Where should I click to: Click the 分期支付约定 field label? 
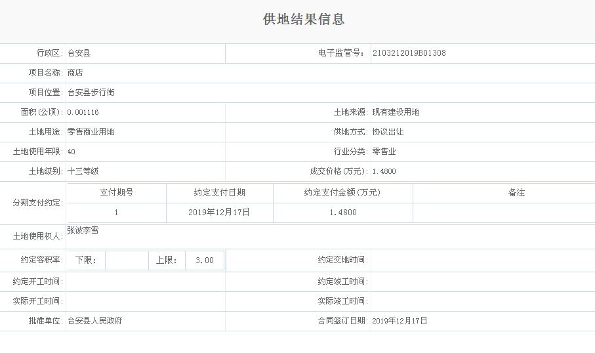(38, 203)
